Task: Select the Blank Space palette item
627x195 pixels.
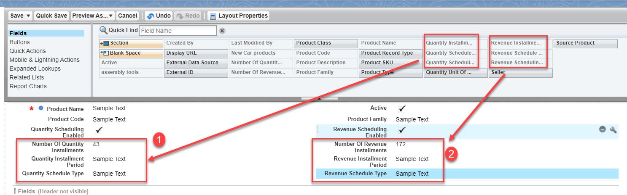Action: click(x=130, y=53)
